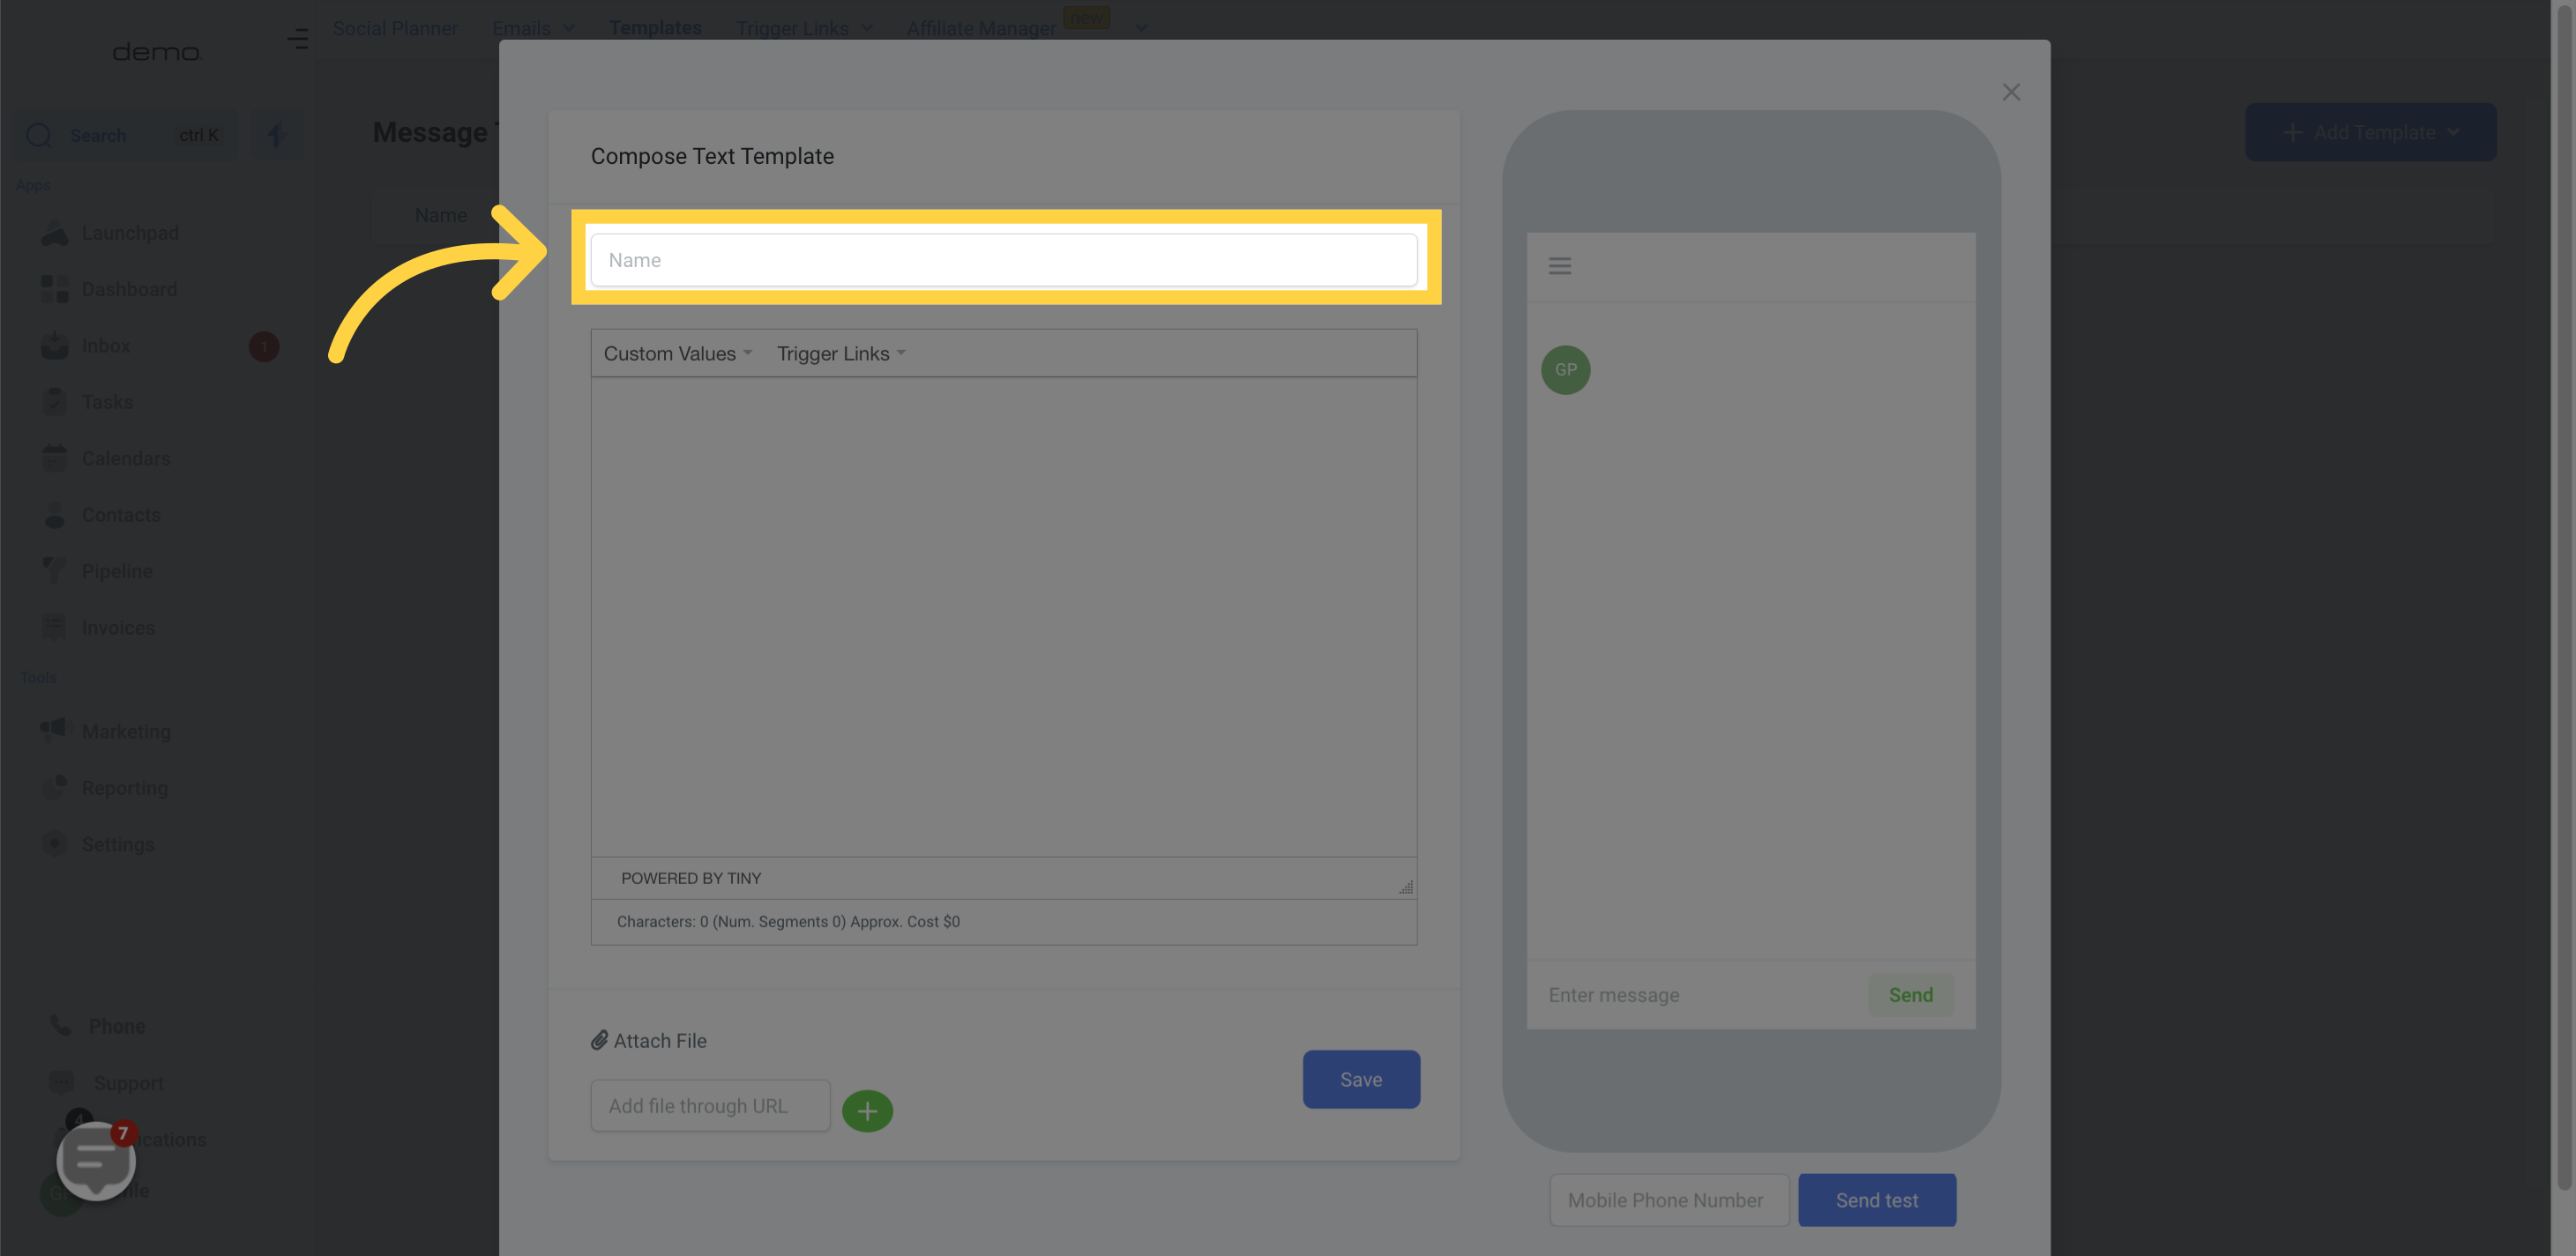Expand the Trigger Links dropdown
The height and width of the screenshot is (1256, 2576).
(x=840, y=352)
